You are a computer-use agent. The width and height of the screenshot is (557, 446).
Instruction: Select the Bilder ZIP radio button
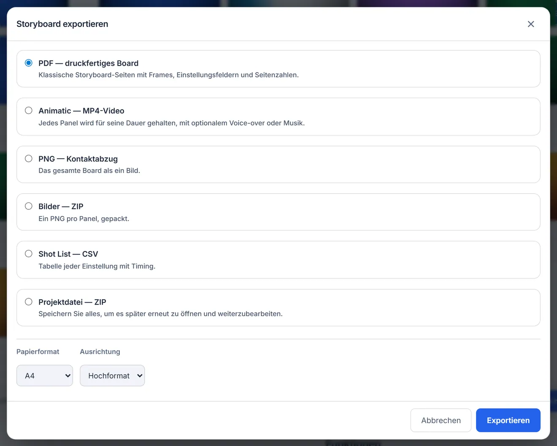click(x=29, y=206)
